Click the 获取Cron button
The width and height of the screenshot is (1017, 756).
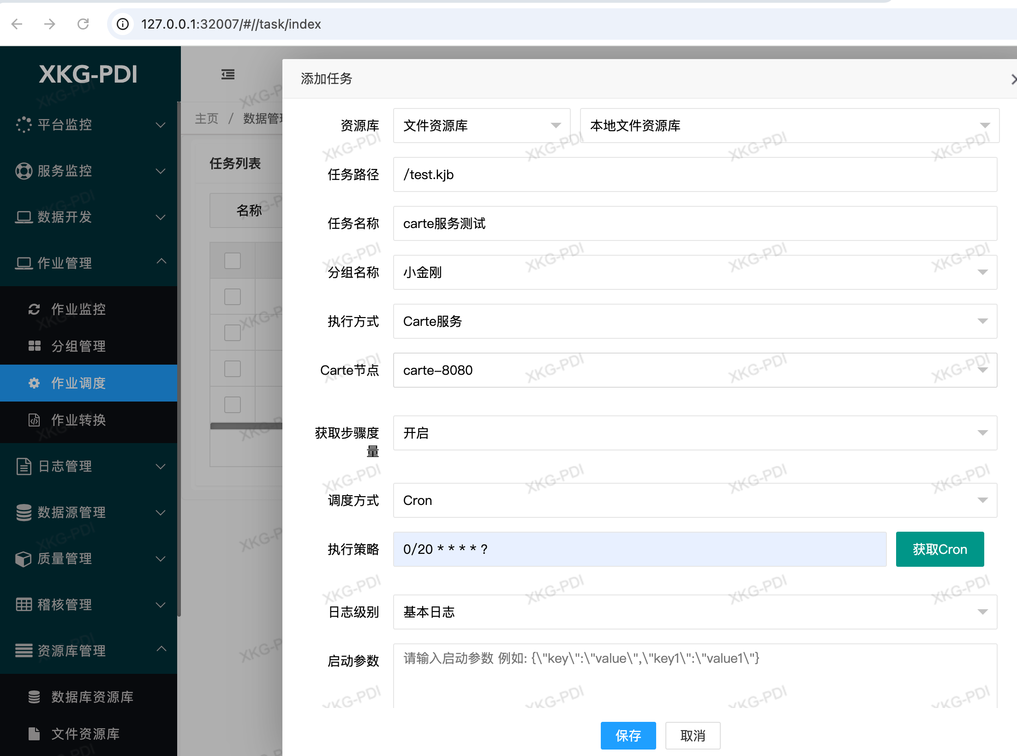[939, 549]
